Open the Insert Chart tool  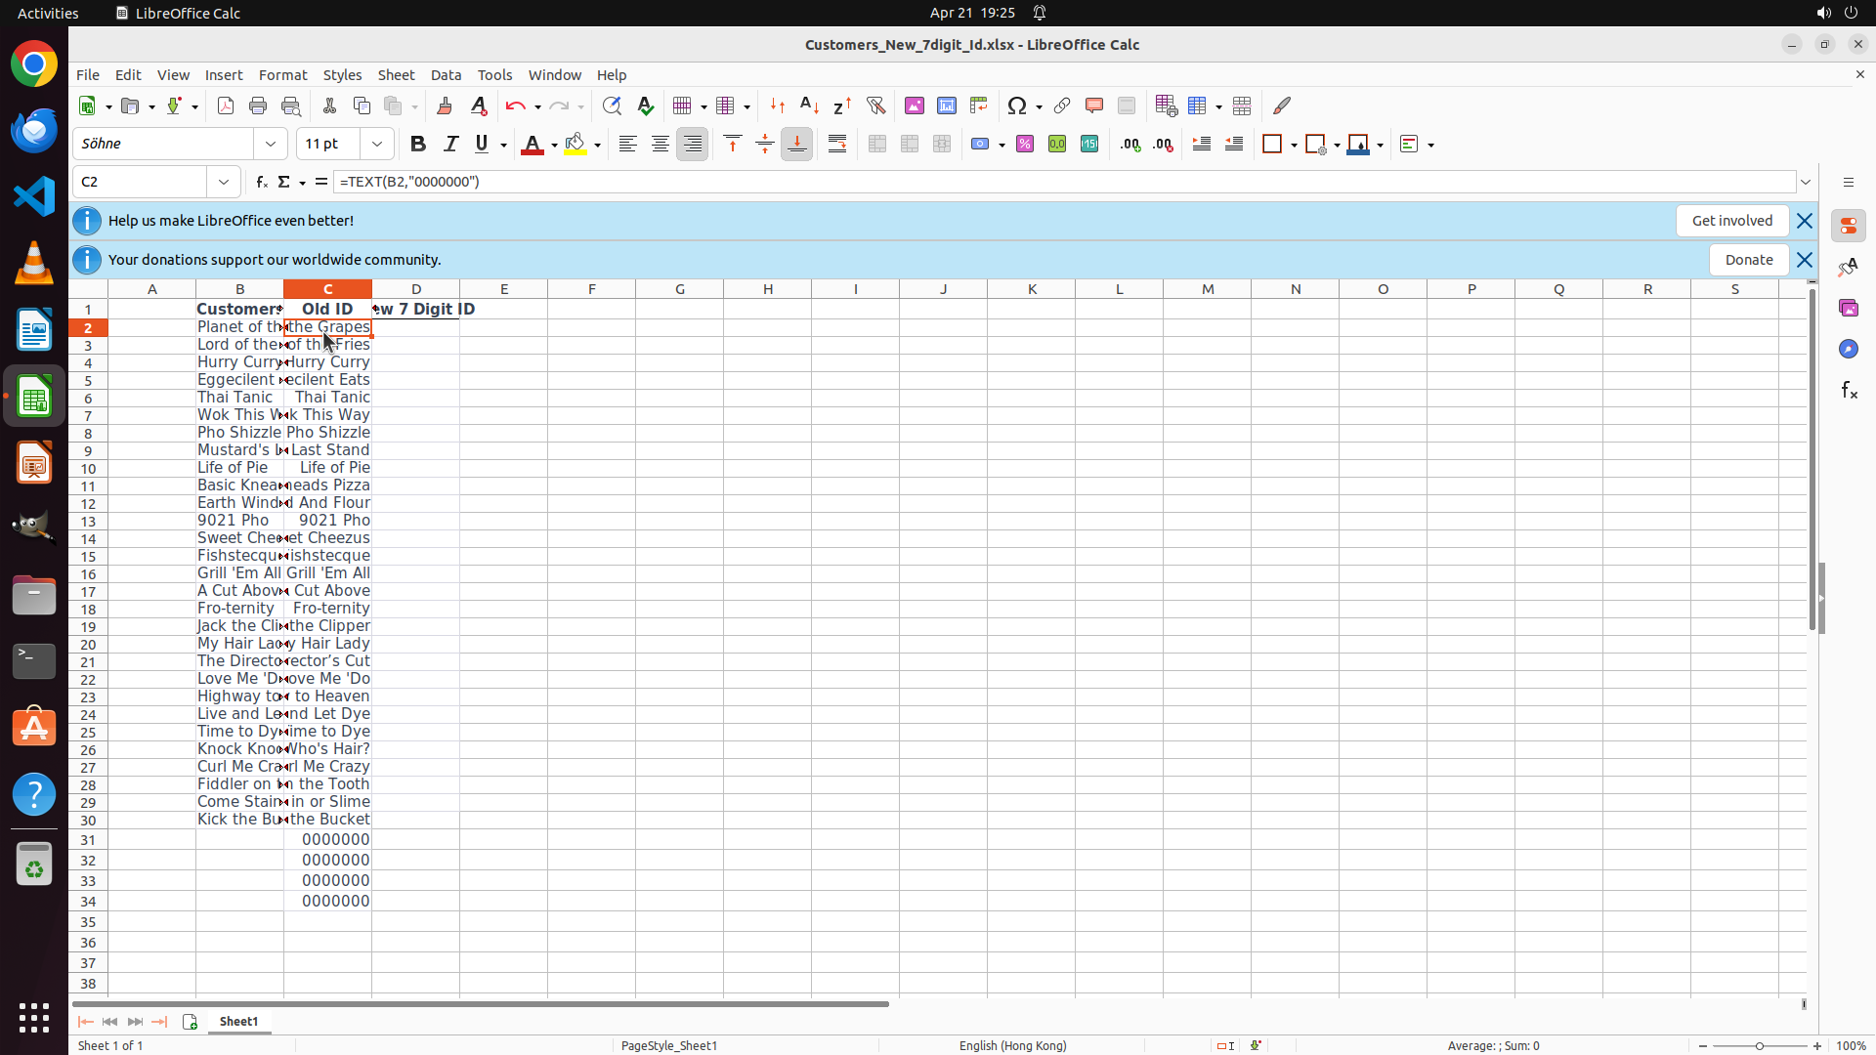(947, 105)
